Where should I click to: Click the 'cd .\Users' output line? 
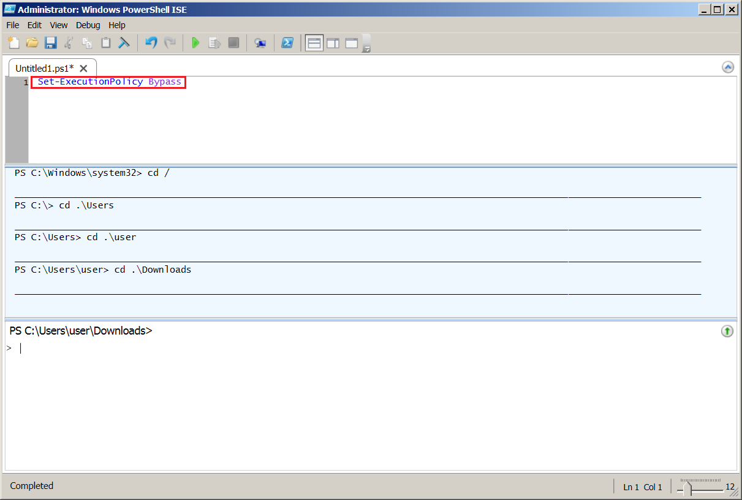tap(64, 205)
